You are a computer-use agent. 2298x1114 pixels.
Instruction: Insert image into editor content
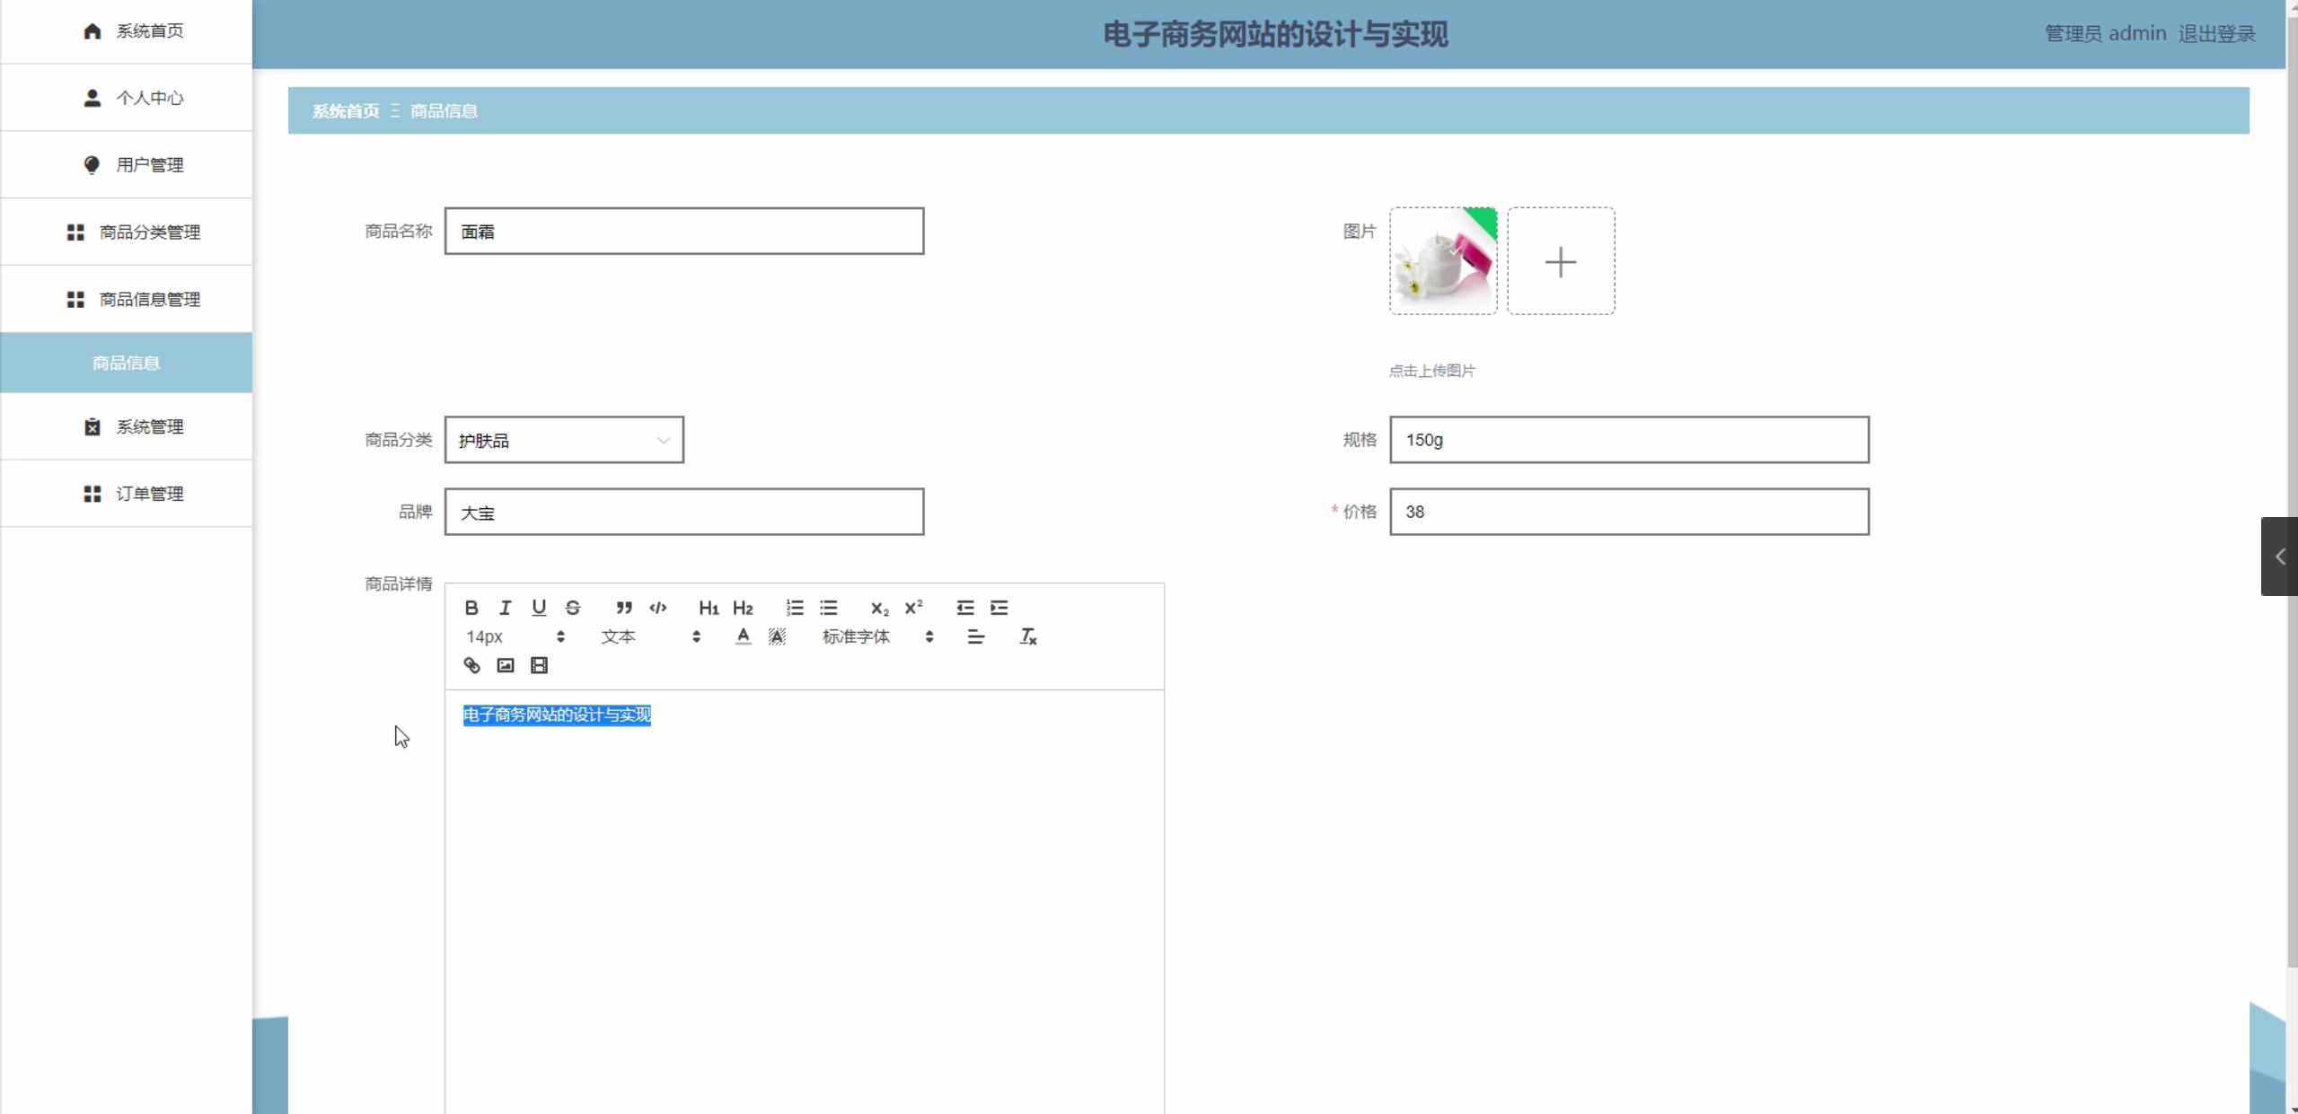[506, 665]
